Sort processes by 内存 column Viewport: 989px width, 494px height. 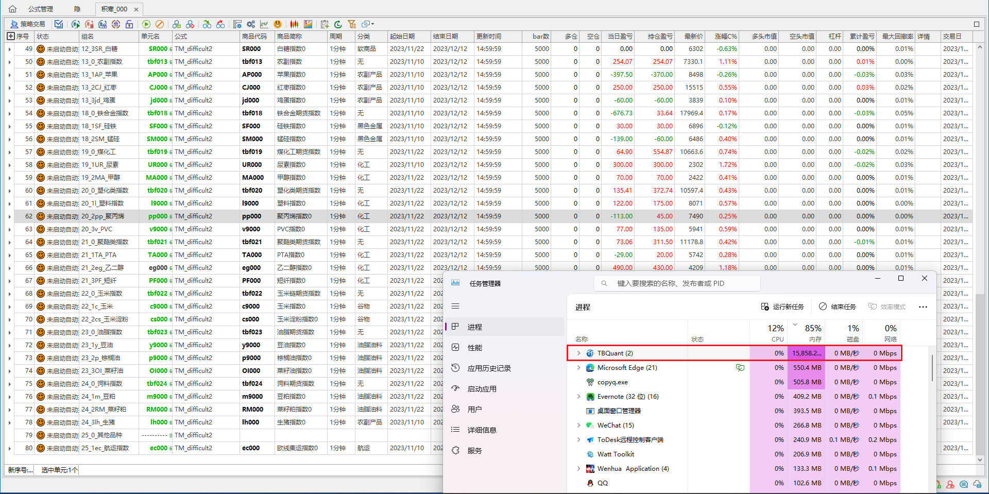[x=806, y=333]
